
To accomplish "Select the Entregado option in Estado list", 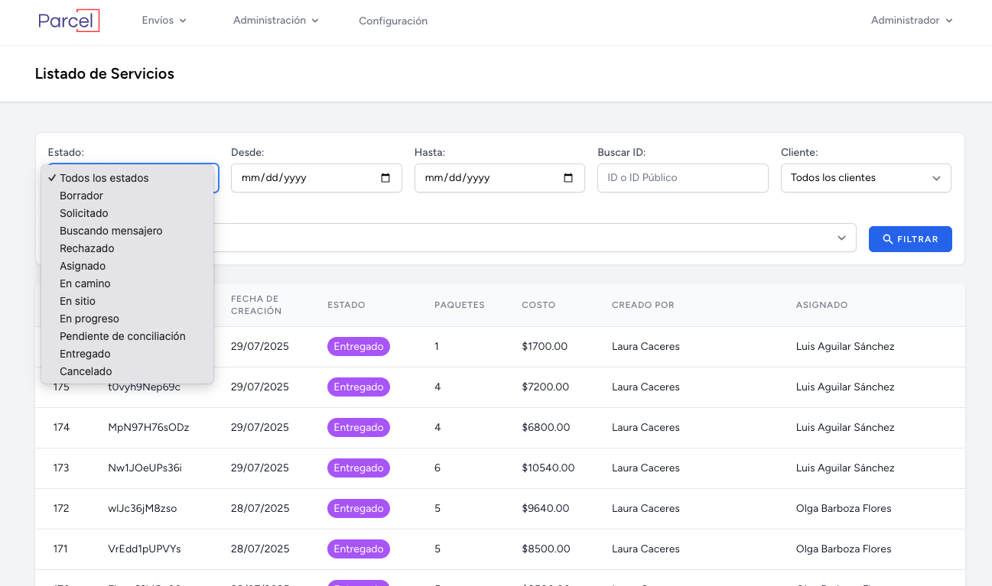I will click(x=85, y=353).
